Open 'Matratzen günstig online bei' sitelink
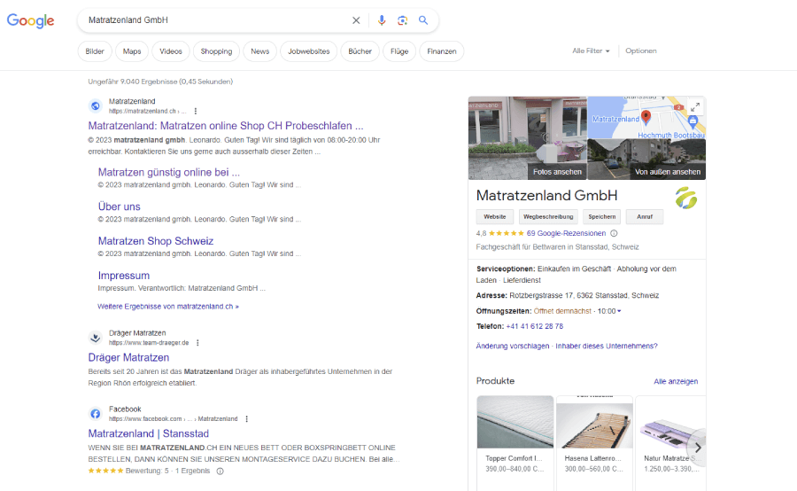Screen dimensions: 797x491 tap(169, 172)
